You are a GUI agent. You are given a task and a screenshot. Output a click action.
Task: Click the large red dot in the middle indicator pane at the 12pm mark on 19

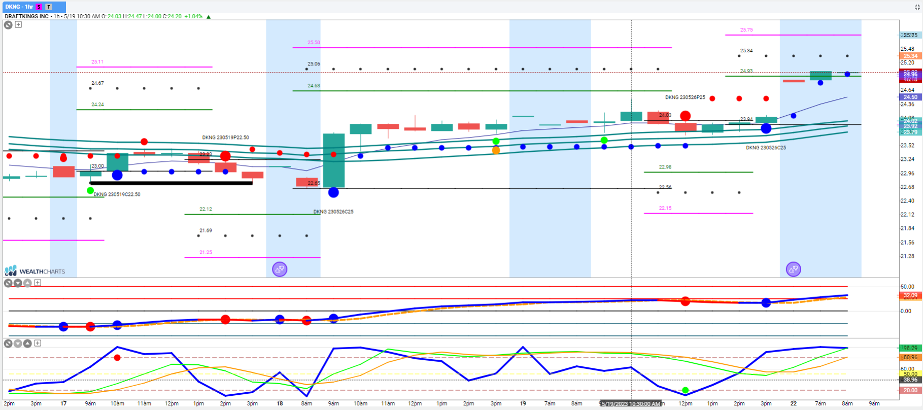click(685, 301)
